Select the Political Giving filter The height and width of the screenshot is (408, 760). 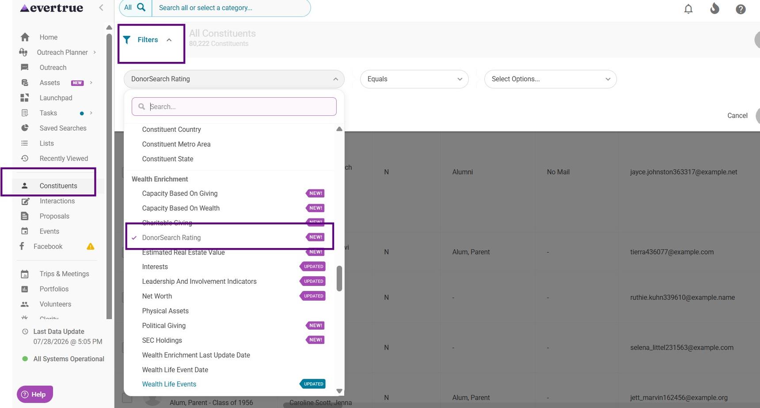164,326
